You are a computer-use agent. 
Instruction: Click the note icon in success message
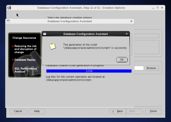[x=53, y=46]
